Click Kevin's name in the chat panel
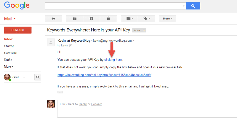237x120 pixels. [x=15, y=77]
